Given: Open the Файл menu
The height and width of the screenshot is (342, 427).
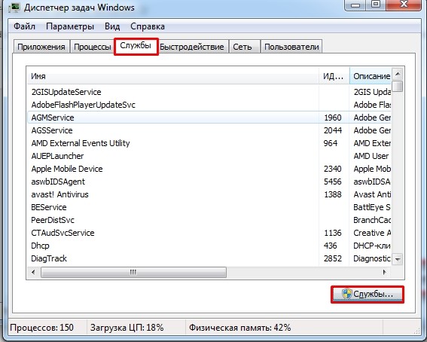Looking at the screenshot, I should pyautogui.click(x=25, y=26).
